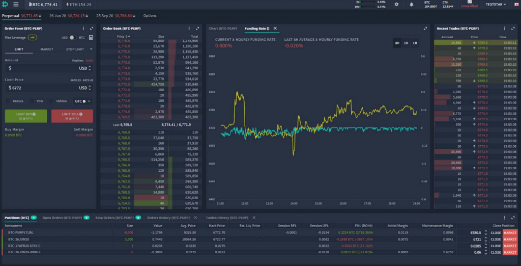Enable the Post checkbox

click(x=33, y=101)
